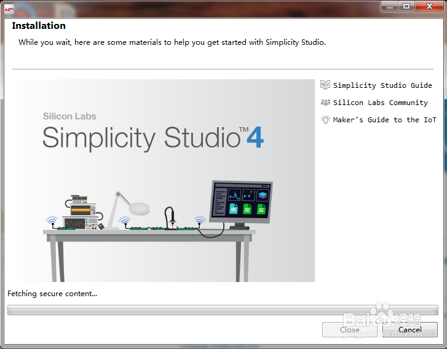Close the window with the X button

[x=429, y=6]
